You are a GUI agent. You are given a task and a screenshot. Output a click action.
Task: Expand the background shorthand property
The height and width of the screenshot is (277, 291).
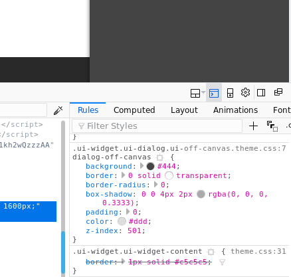pos(142,166)
